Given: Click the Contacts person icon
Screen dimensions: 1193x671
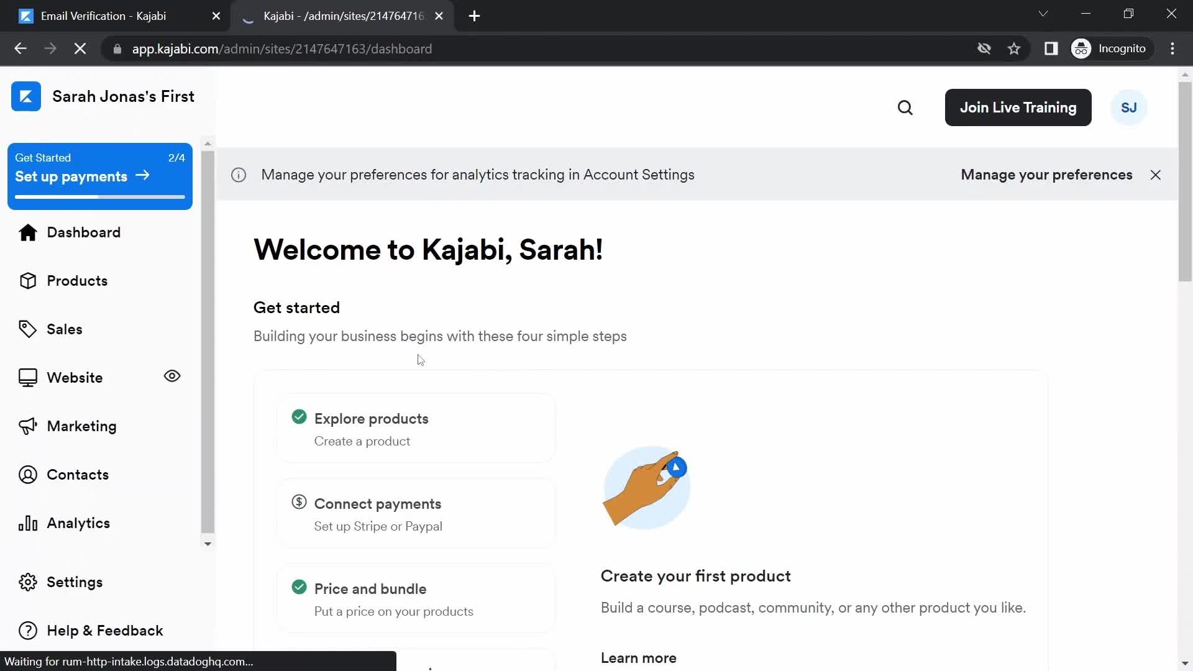Looking at the screenshot, I should (x=27, y=475).
